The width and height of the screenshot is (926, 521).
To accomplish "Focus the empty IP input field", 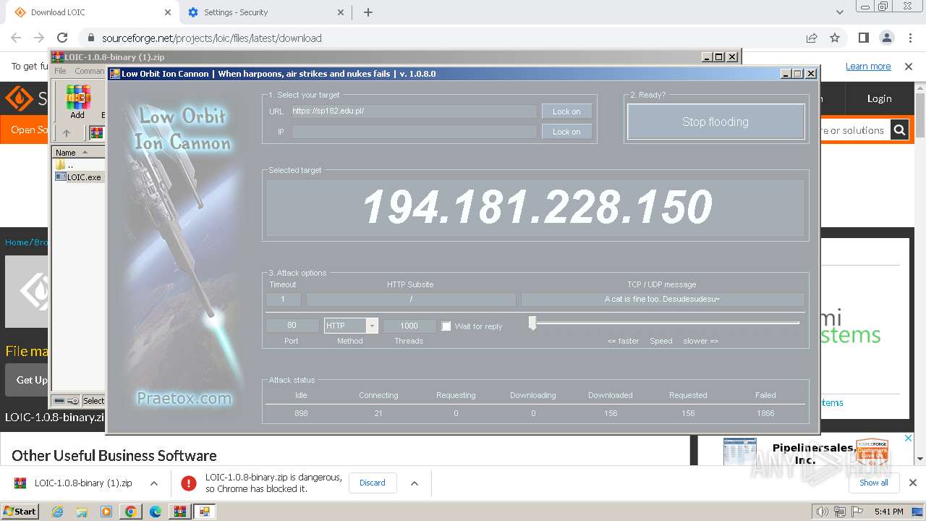I will [x=414, y=132].
